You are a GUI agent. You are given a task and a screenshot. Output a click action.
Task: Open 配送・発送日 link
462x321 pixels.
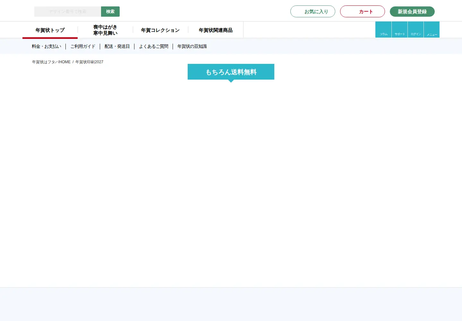(x=117, y=47)
